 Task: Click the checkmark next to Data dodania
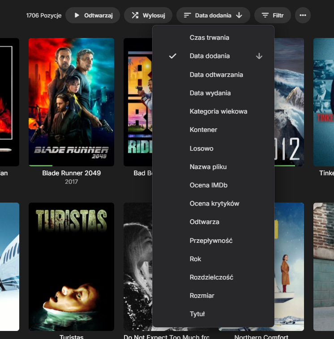point(172,56)
